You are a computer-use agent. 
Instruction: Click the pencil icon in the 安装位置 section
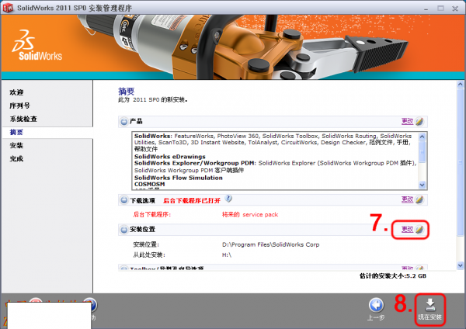(419, 229)
